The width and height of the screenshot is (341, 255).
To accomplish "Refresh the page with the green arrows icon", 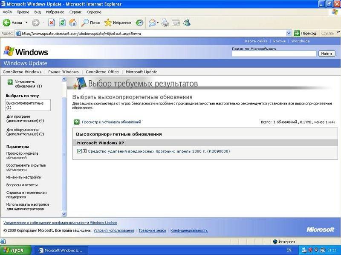I will (x=62, y=23).
